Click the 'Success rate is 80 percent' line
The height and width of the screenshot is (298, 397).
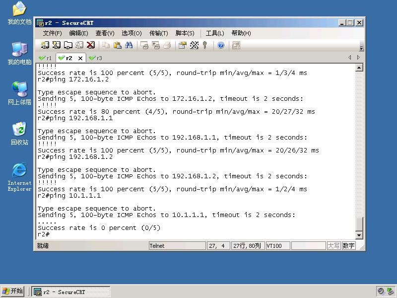click(176, 112)
